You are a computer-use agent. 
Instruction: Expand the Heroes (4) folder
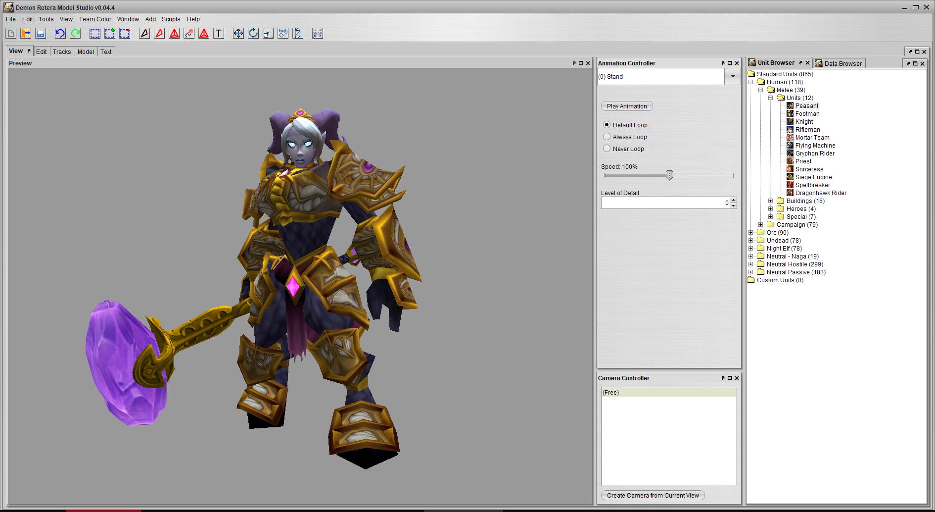click(770, 208)
